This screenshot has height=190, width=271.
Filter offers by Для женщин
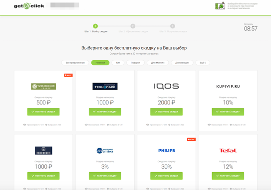coord(182,63)
